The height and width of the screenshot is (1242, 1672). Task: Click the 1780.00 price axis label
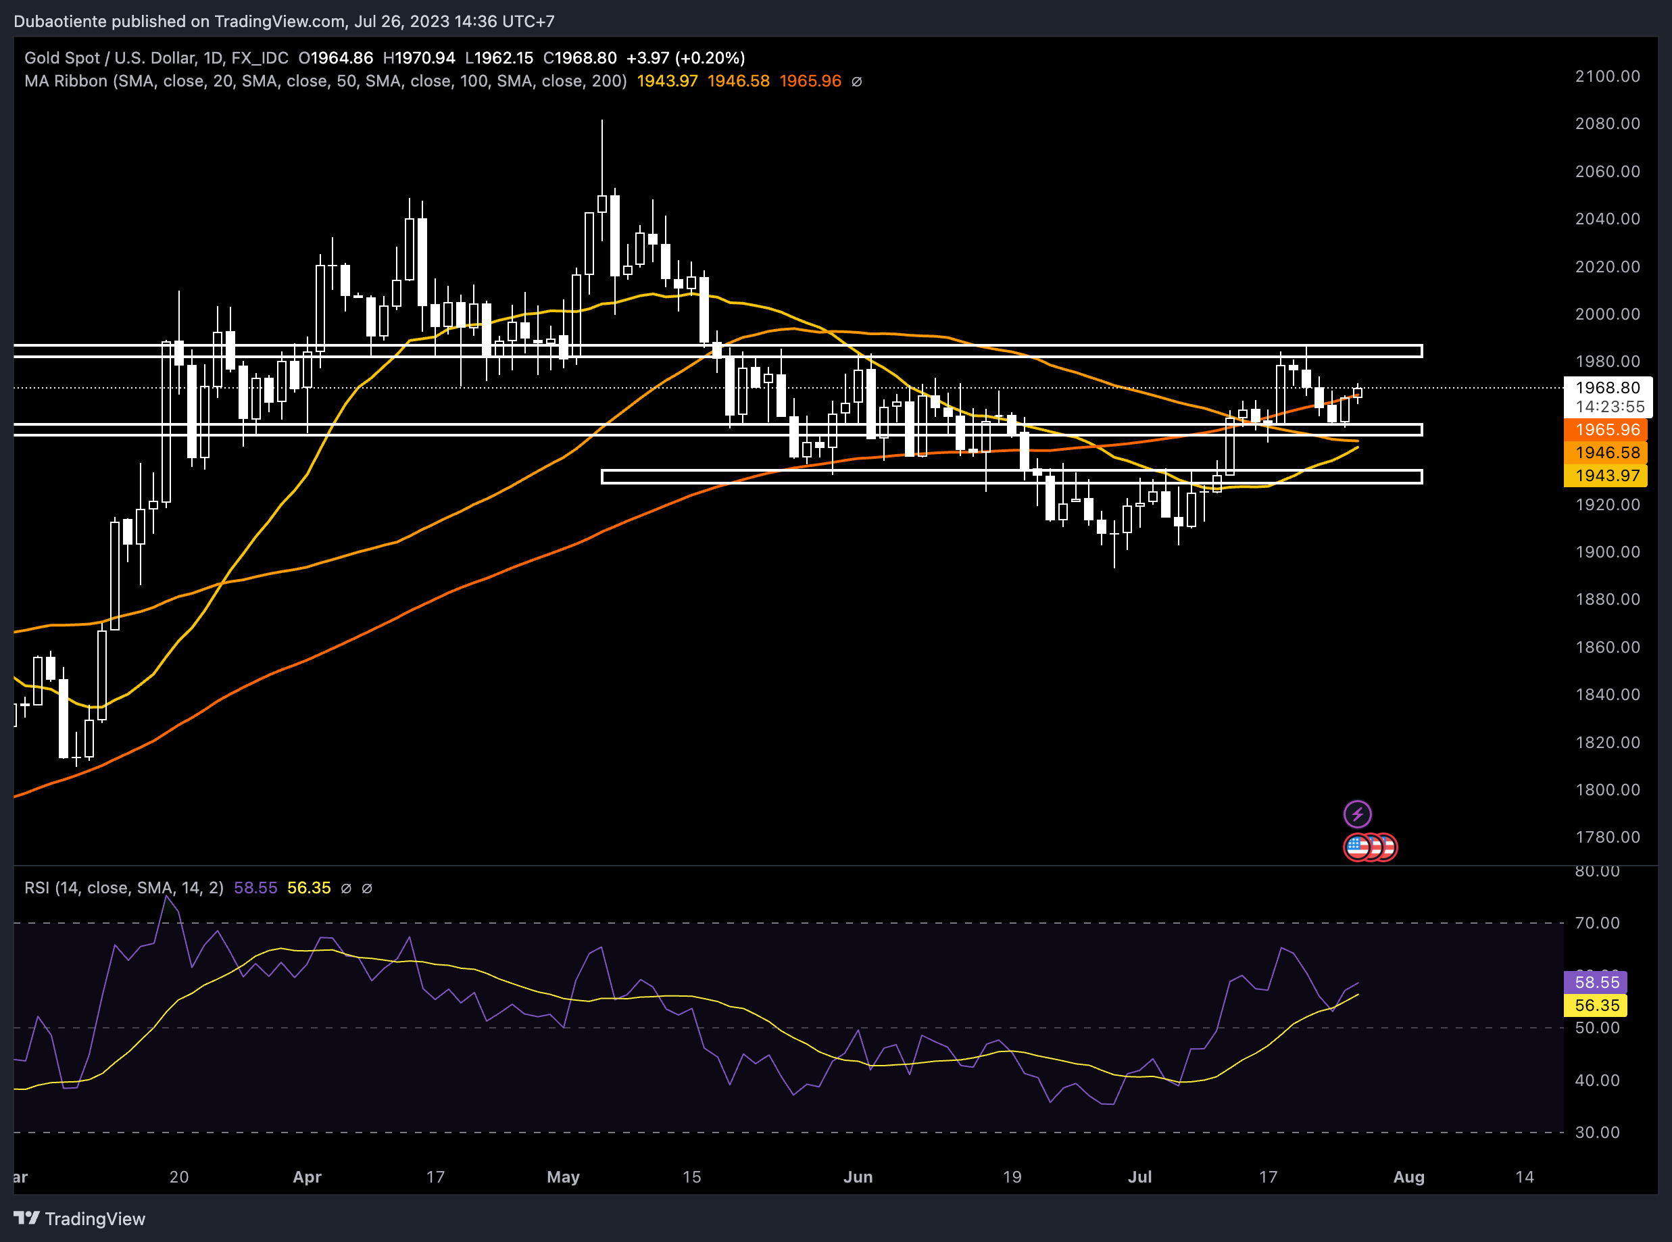(x=1607, y=837)
